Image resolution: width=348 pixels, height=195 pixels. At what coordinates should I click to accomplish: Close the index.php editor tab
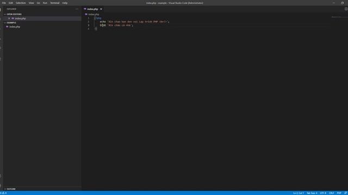[101, 9]
